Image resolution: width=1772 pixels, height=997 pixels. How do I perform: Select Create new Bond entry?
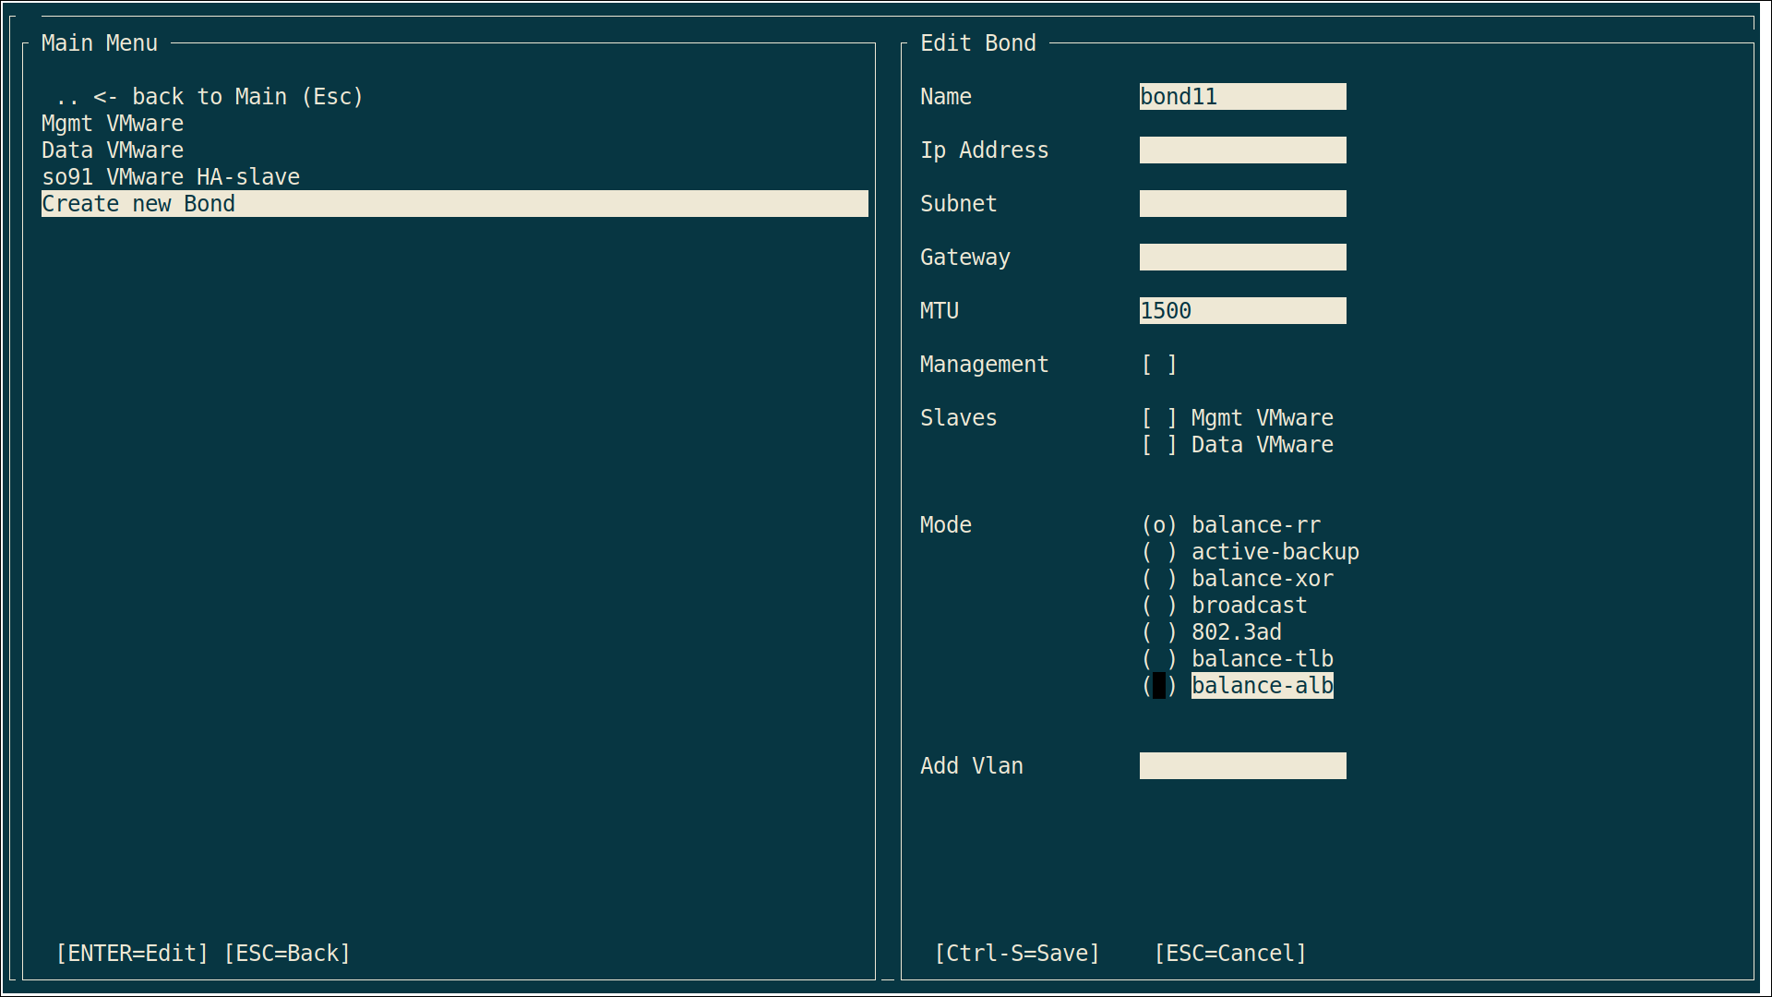(x=138, y=204)
